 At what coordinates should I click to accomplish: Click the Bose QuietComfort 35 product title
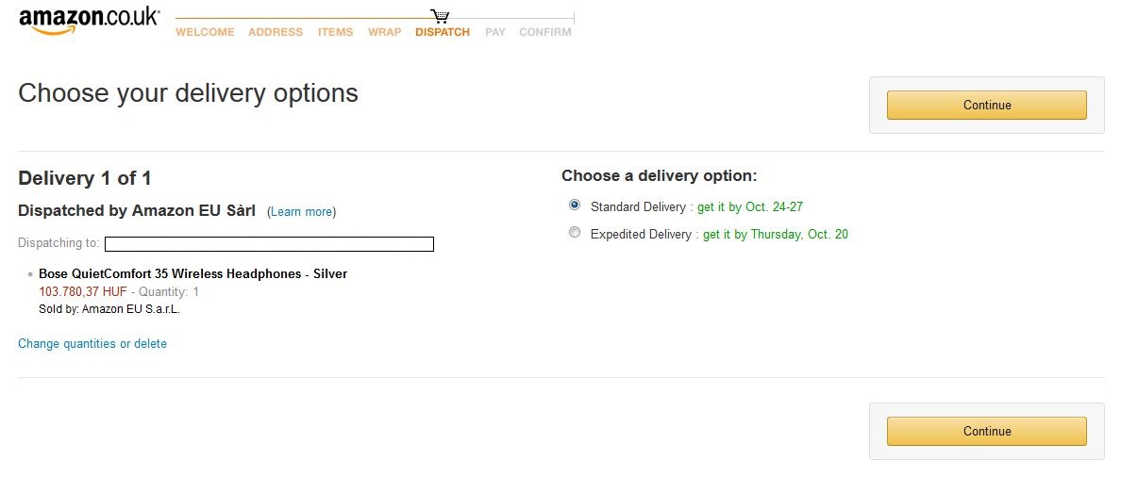click(x=192, y=274)
